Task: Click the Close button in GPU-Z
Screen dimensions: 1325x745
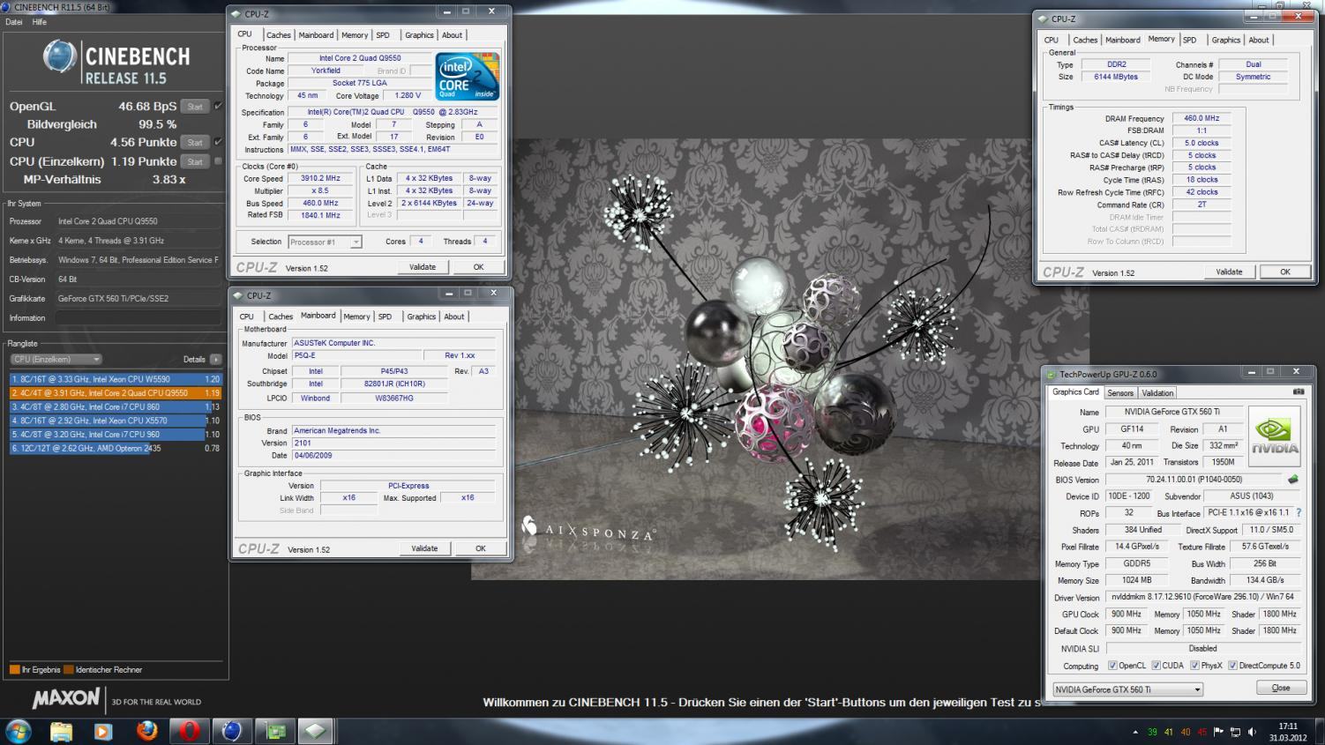Action: pos(1281,688)
